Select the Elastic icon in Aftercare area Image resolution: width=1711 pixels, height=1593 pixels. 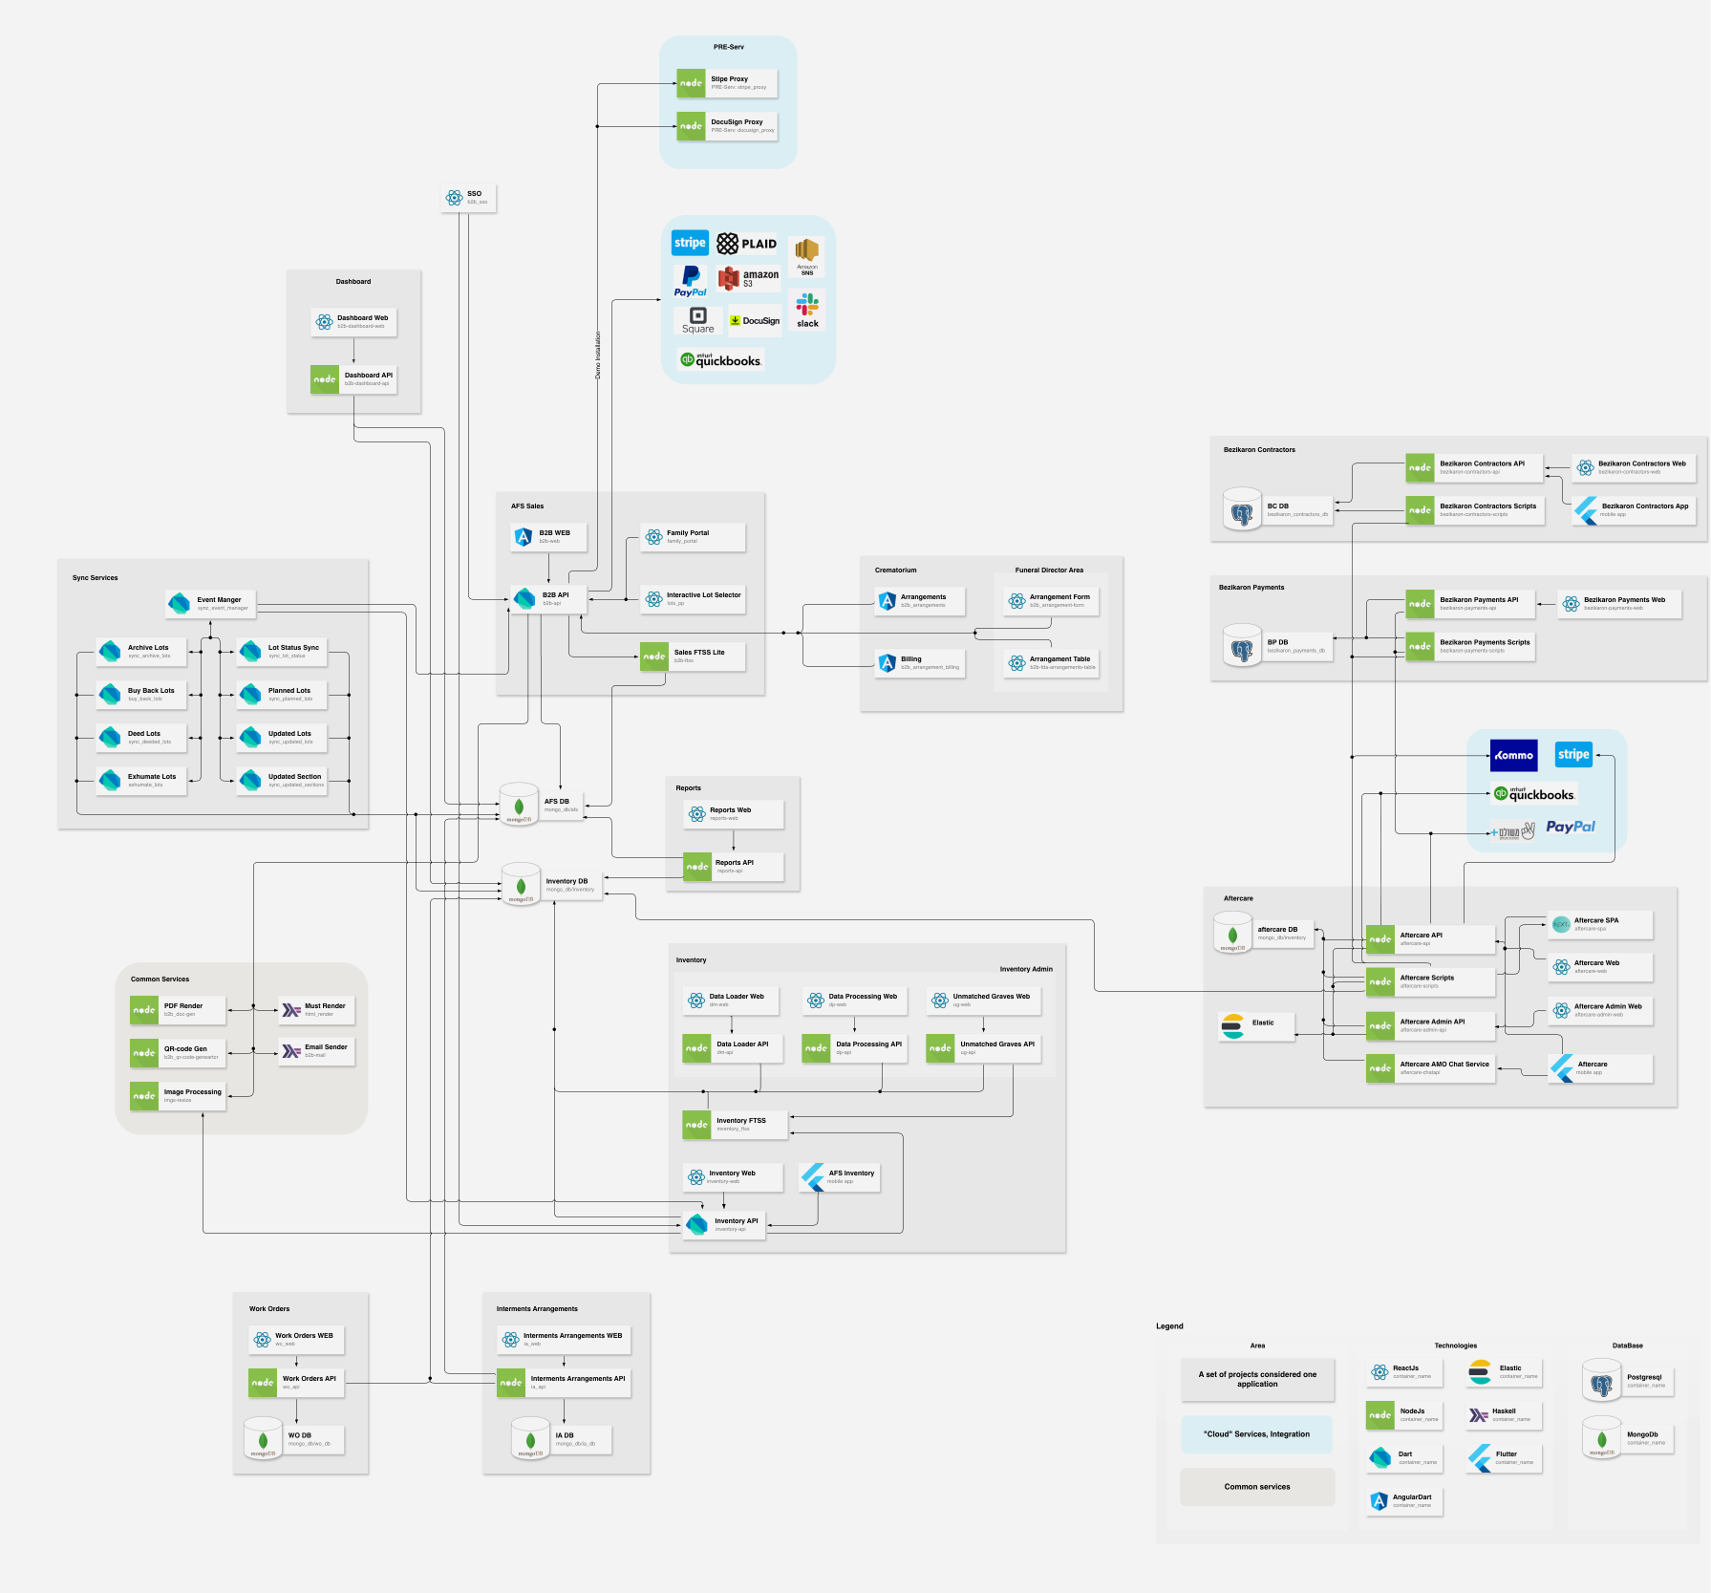[1232, 1026]
